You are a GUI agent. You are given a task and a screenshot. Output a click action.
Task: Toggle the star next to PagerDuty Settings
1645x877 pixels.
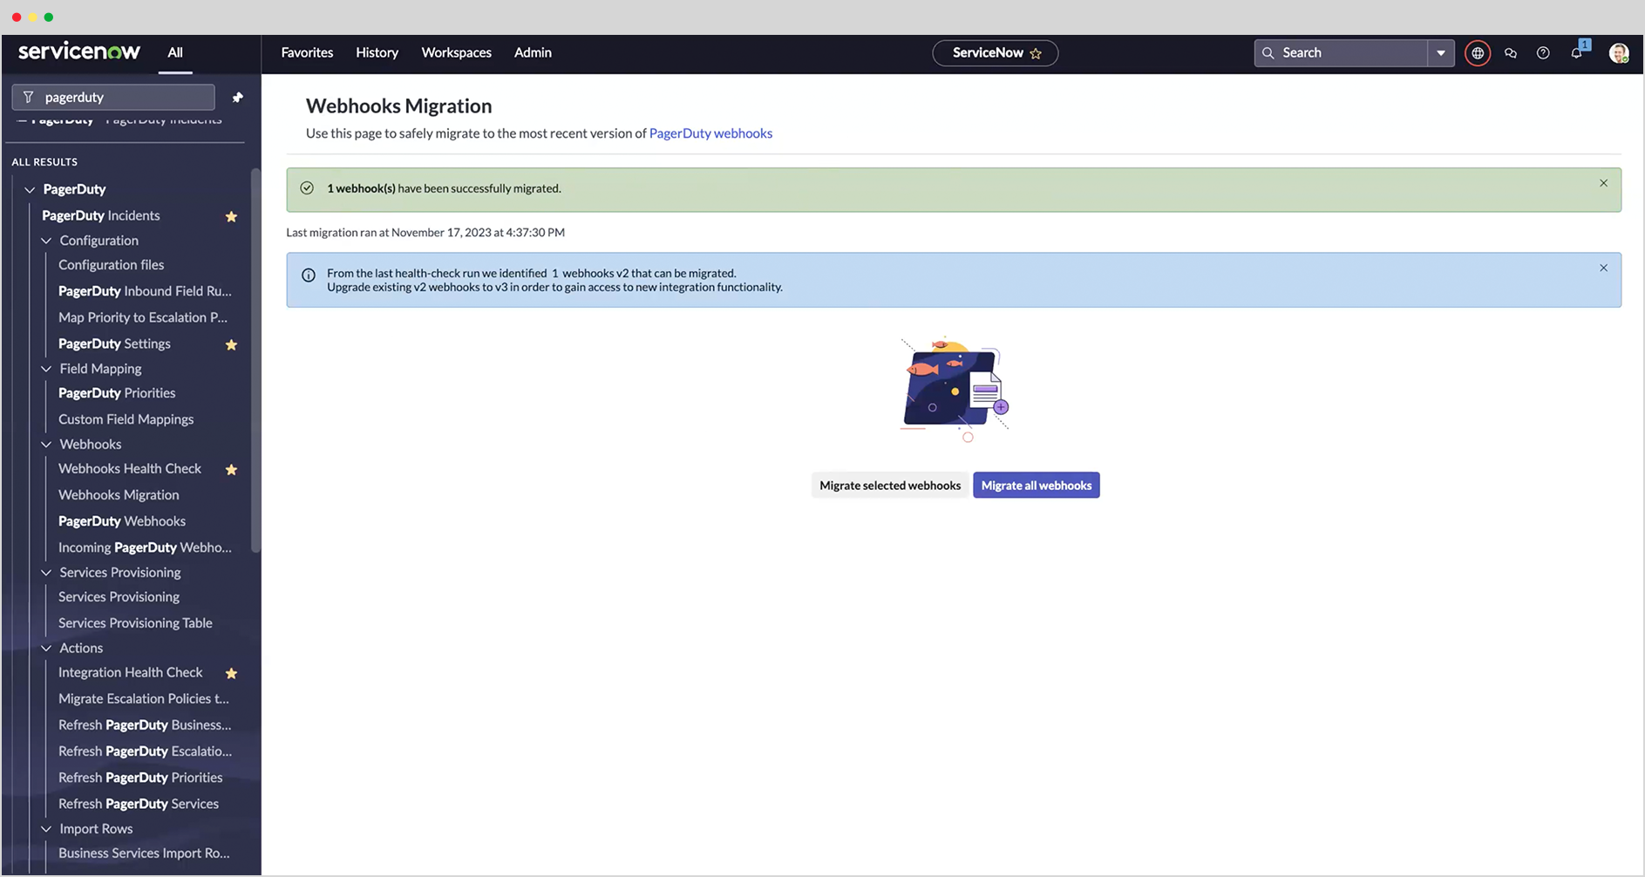click(231, 344)
